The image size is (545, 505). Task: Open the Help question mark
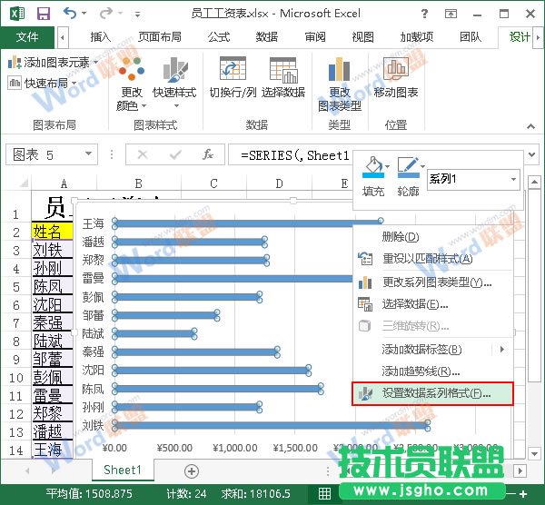424,14
